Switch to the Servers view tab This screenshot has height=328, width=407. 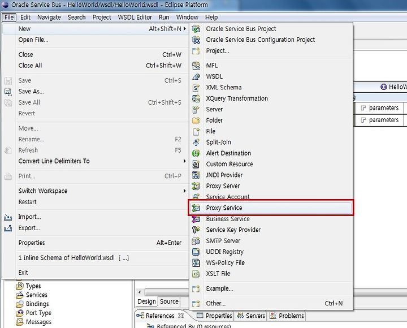point(251,316)
